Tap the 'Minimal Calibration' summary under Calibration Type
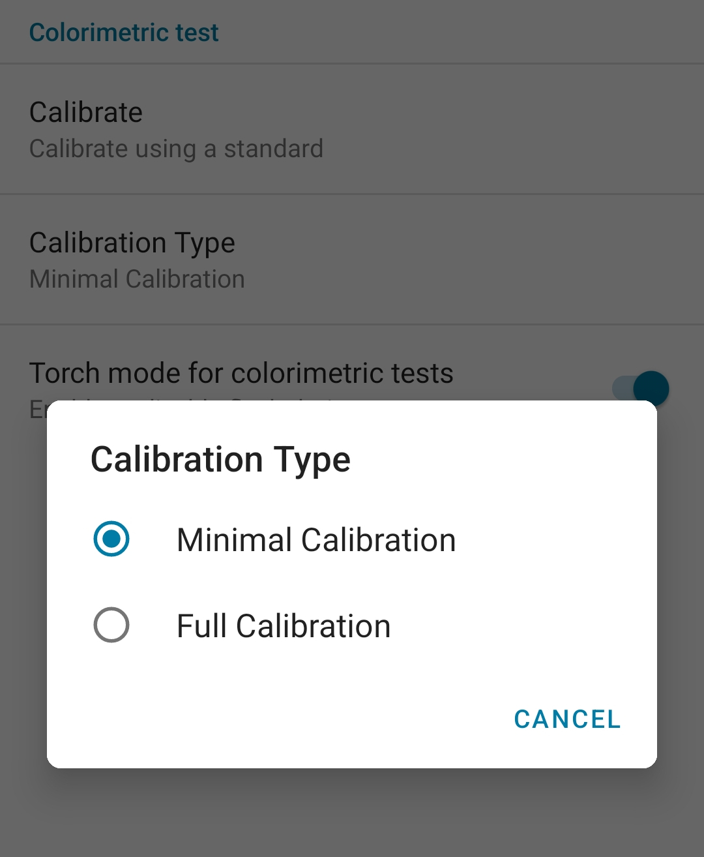This screenshot has height=857, width=704. point(137,279)
